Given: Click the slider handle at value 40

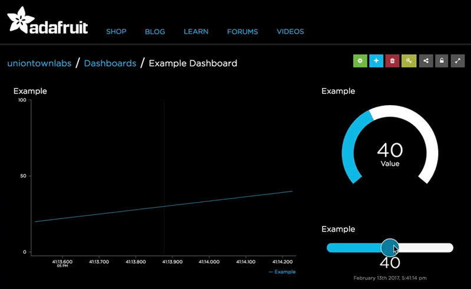Looking at the screenshot, I should click(390, 248).
